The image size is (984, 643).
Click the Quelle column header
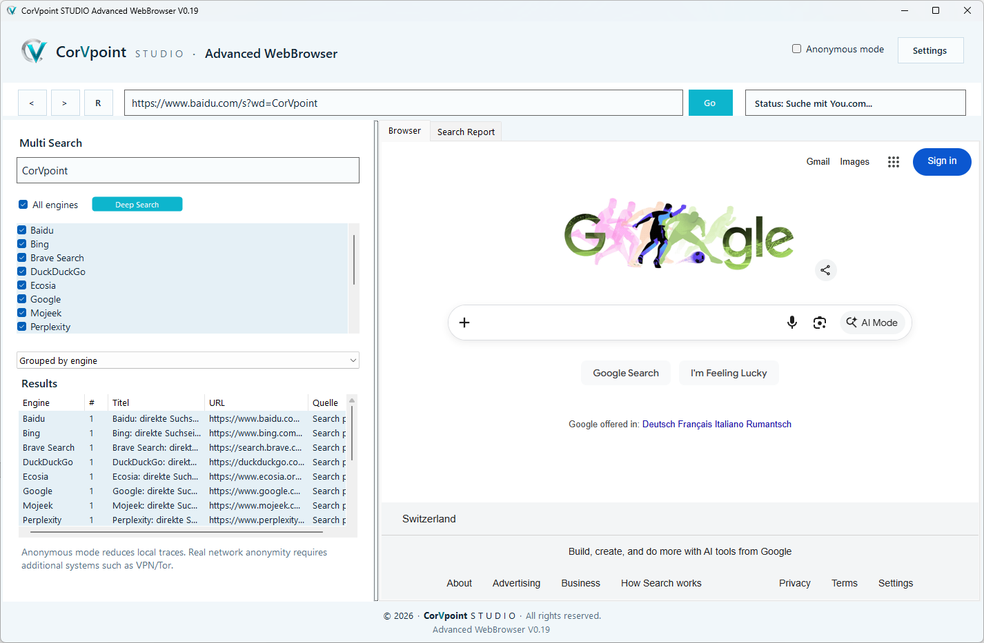tap(327, 402)
